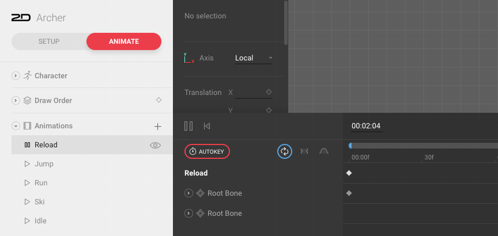The height and width of the screenshot is (236, 498).
Task: Click first Root Bone key icon
Action: 200,193
